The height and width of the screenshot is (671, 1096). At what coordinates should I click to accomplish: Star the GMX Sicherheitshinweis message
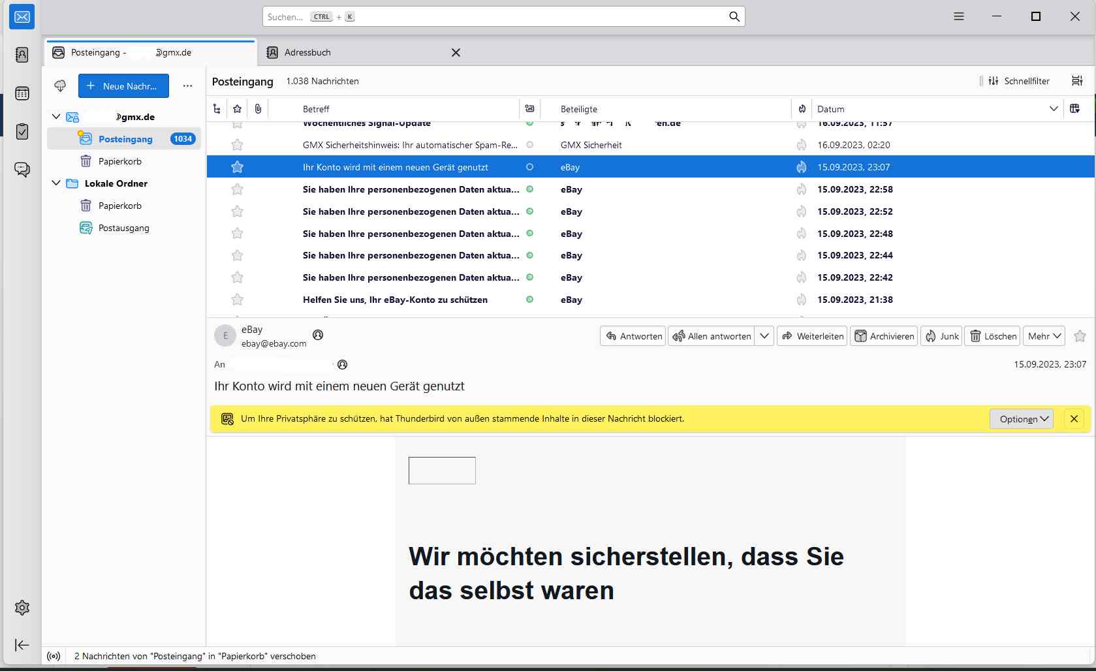pyautogui.click(x=237, y=145)
